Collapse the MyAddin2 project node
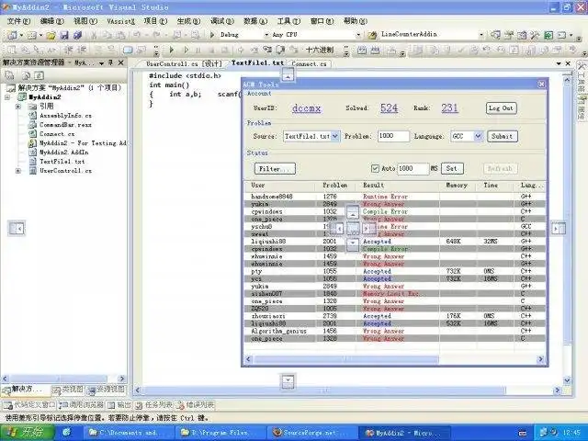The width and height of the screenshot is (588, 441). (7, 97)
